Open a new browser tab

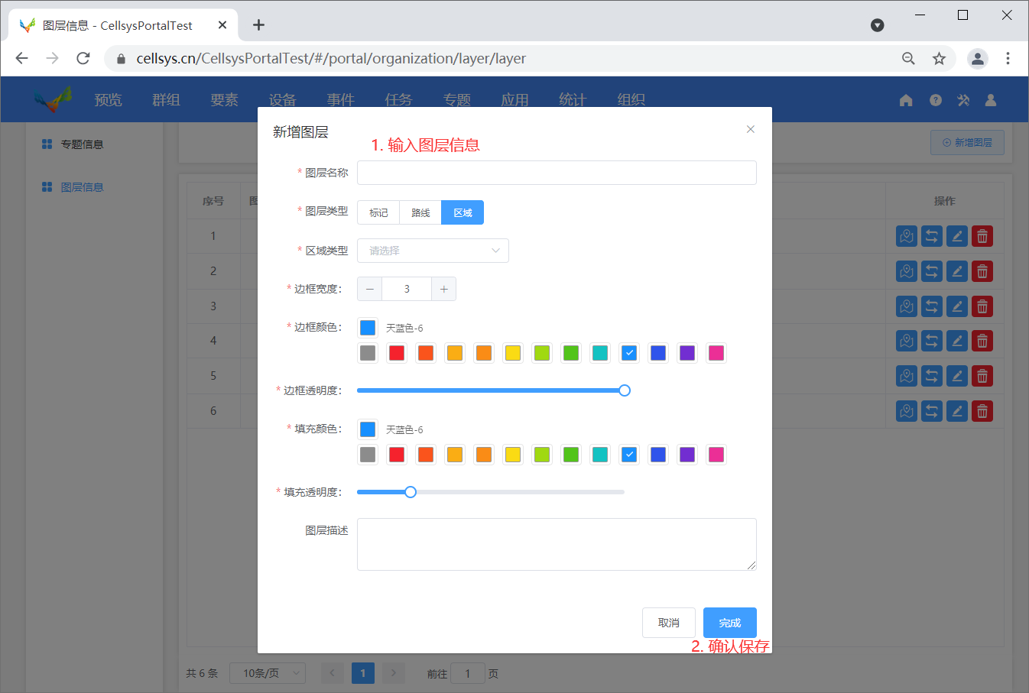(x=258, y=25)
